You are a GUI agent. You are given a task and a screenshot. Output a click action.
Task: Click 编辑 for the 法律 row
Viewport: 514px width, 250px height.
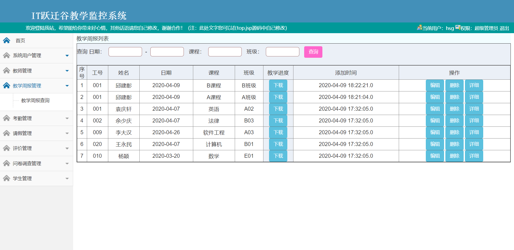(x=435, y=121)
